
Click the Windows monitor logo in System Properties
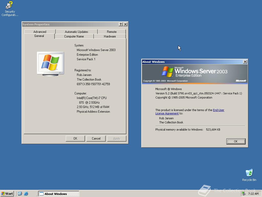[50, 64]
